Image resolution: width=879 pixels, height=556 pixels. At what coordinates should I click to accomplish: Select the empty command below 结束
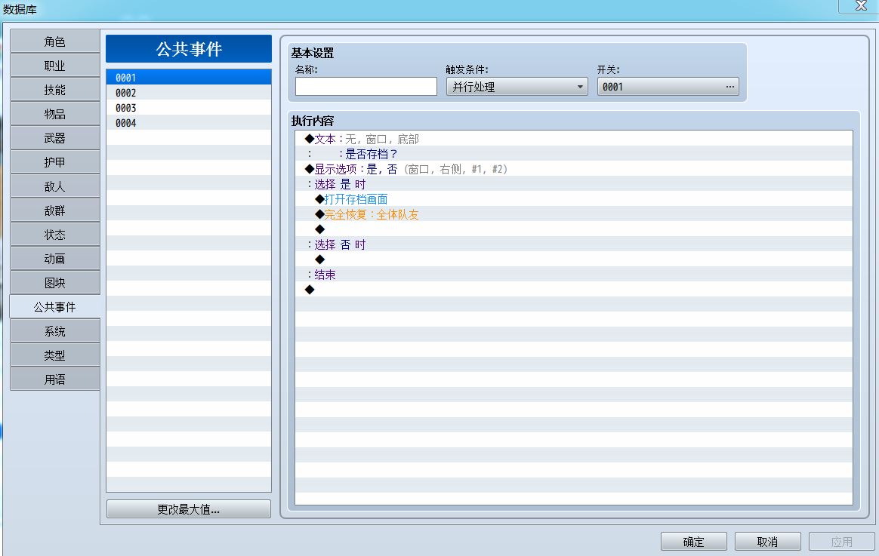pos(574,290)
